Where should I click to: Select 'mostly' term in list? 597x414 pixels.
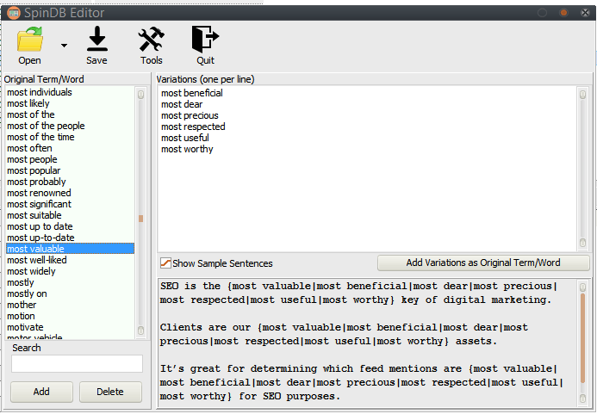point(70,282)
